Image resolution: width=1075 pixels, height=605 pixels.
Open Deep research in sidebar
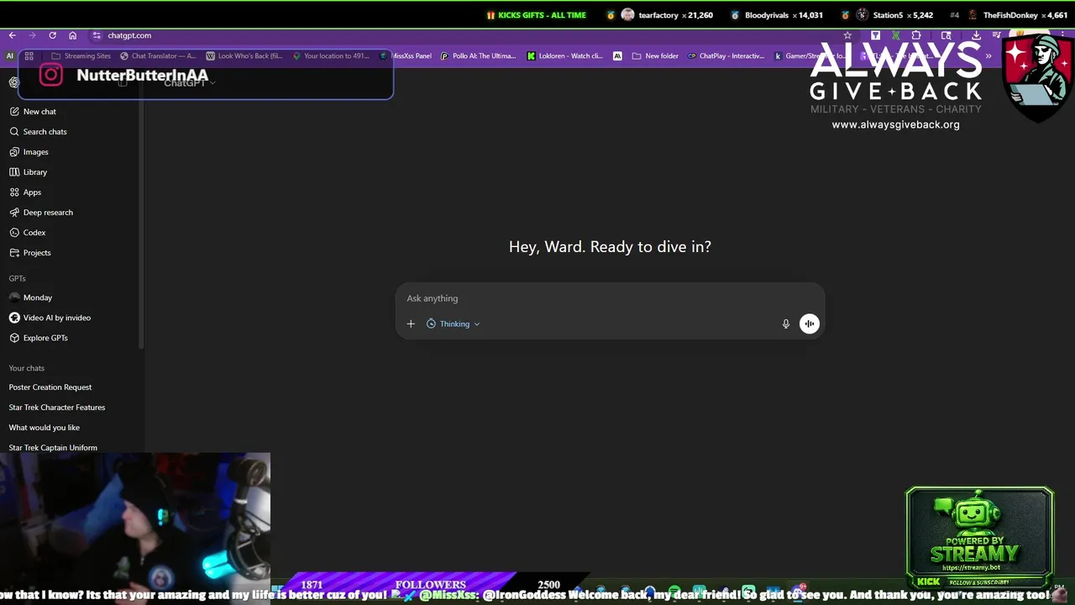coord(41,213)
